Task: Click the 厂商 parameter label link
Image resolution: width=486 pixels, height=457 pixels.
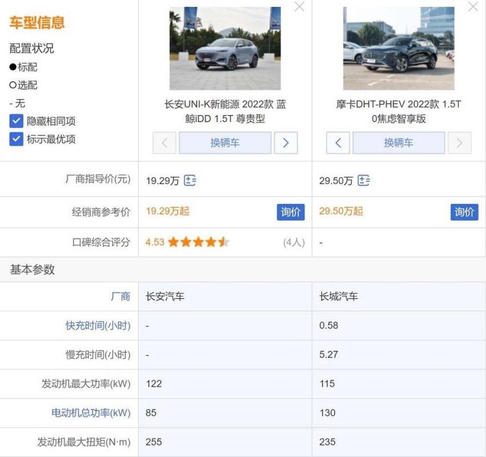Action: click(120, 297)
